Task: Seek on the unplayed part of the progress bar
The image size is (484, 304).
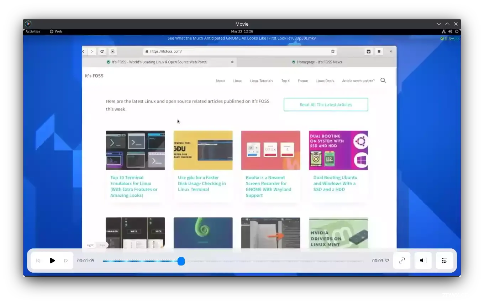Action: (274, 261)
